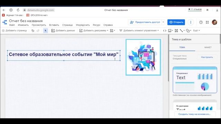The width and height of the screenshot is (221, 124).
Task: Select the 'По умолчанию' theme thumbnail
Action: [195, 105]
